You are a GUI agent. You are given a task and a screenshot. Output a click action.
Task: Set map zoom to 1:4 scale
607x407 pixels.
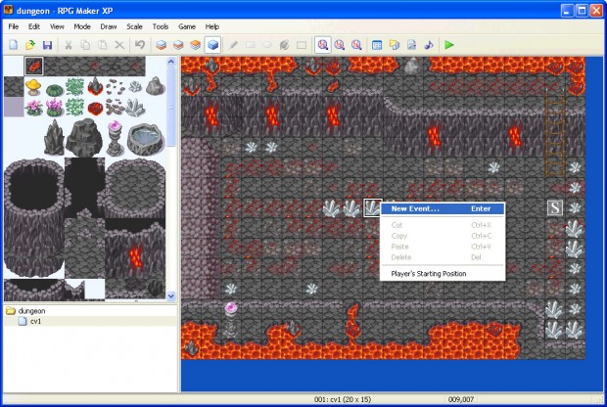point(356,45)
